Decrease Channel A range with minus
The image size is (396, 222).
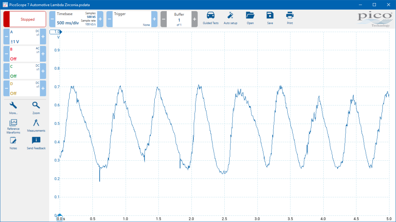tap(6, 37)
